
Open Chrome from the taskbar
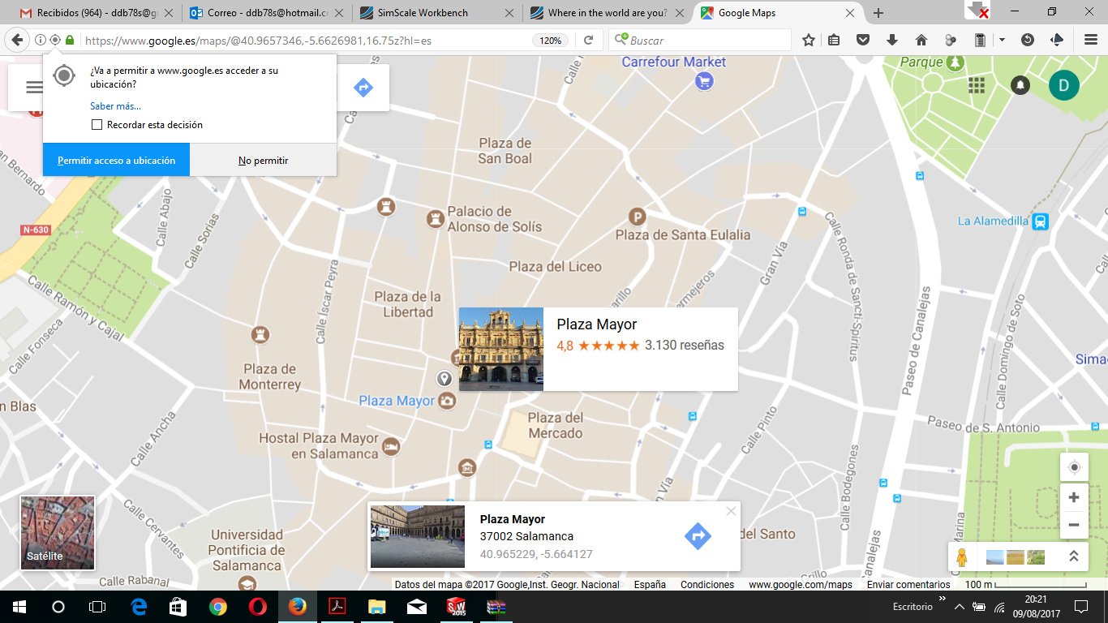tap(217, 607)
